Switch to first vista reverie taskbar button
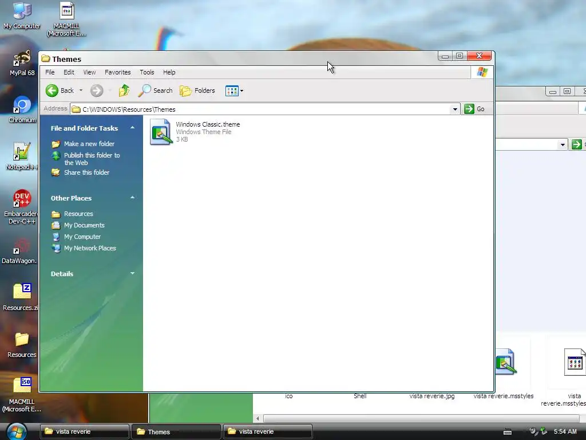Image resolution: width=586 pixels, height=440 pixels. 85,431
